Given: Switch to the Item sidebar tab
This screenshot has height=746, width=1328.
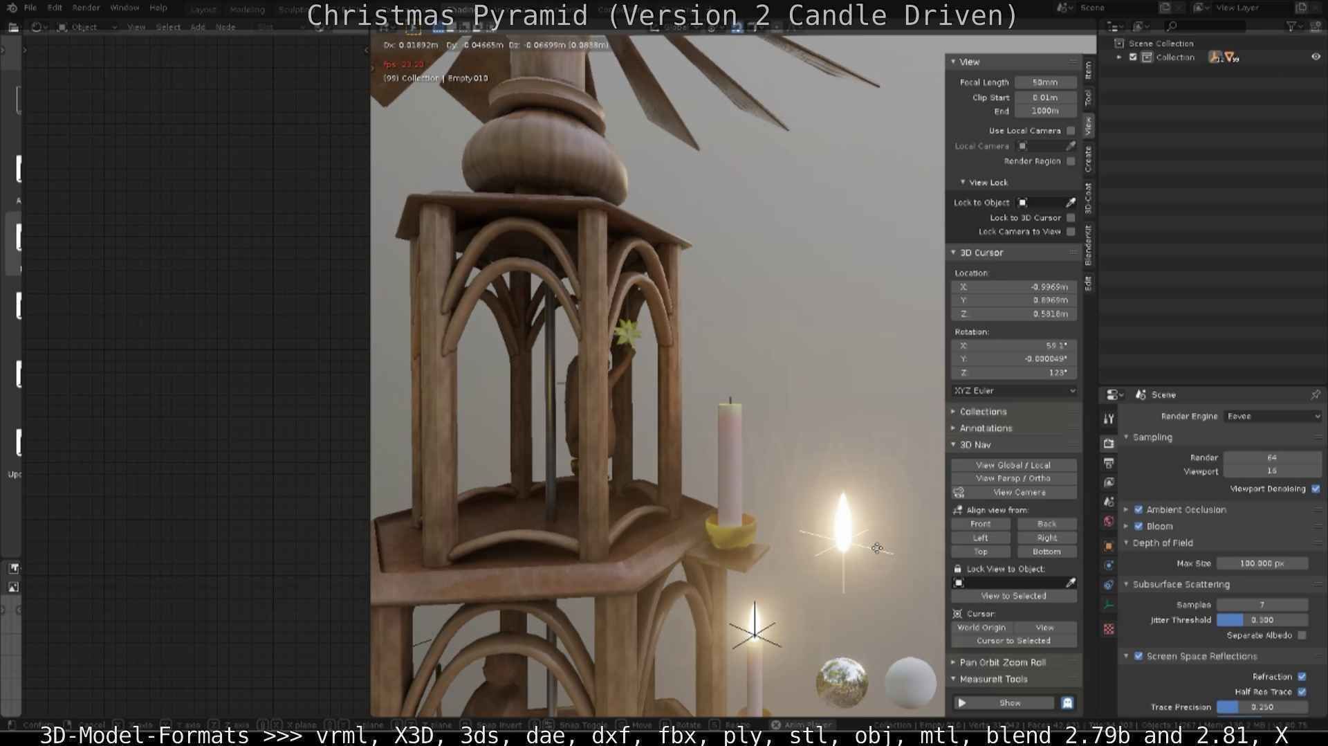Looking at the screenshot, I should pos(1088,70).
